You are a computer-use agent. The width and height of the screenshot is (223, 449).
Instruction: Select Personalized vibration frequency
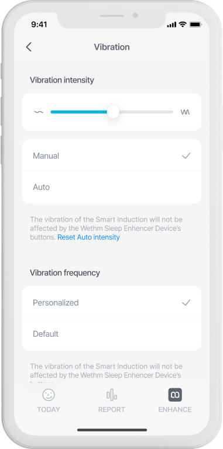(112, 302)
